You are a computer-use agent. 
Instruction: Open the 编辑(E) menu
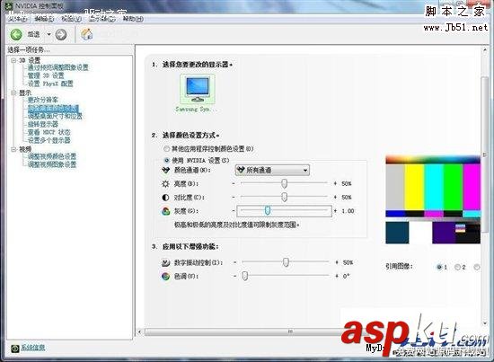[x=44, y=19]
